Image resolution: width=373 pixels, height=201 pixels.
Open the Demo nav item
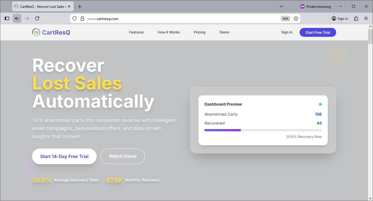pos(224,32)
